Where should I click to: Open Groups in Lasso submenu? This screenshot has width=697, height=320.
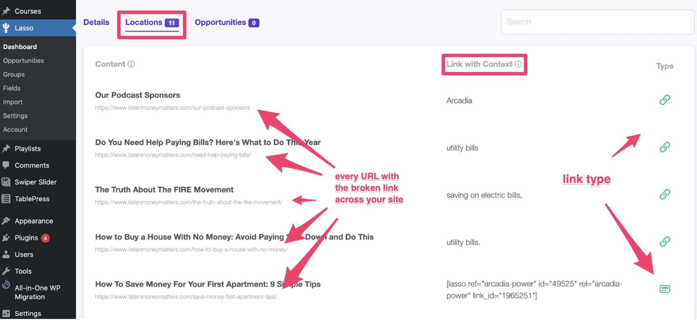[x=14, y=74]
